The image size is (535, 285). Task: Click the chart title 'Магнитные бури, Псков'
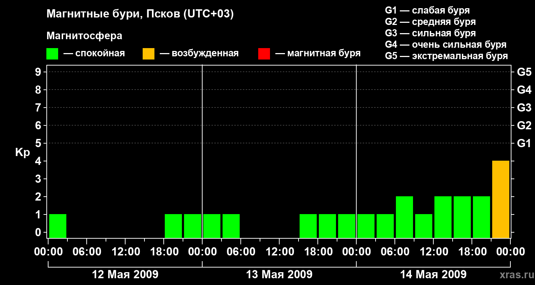click(x=140, y=14)
